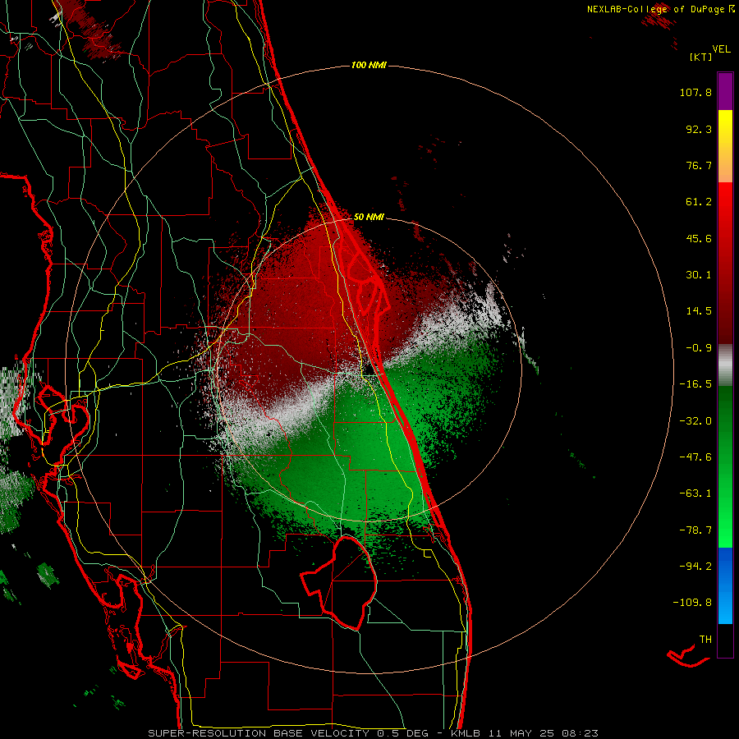The width and height of the screenshot is (739, 739).
Task: Click the [KT] units label
Action: pyautogui.click(x=701, y=57)
